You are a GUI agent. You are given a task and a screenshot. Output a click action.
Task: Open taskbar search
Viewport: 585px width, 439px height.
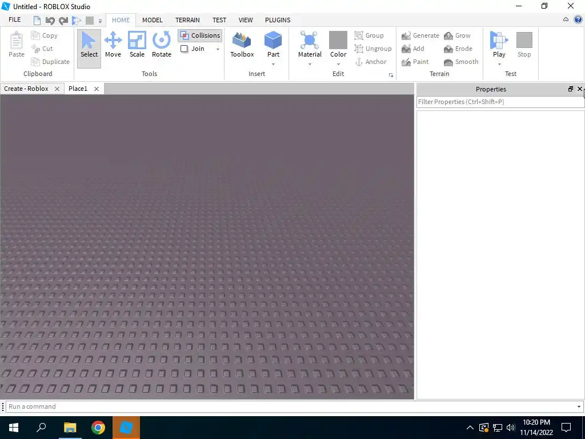coord(41,428)
